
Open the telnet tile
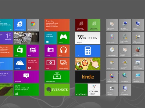pyautogui.click(x=81, y=90)
